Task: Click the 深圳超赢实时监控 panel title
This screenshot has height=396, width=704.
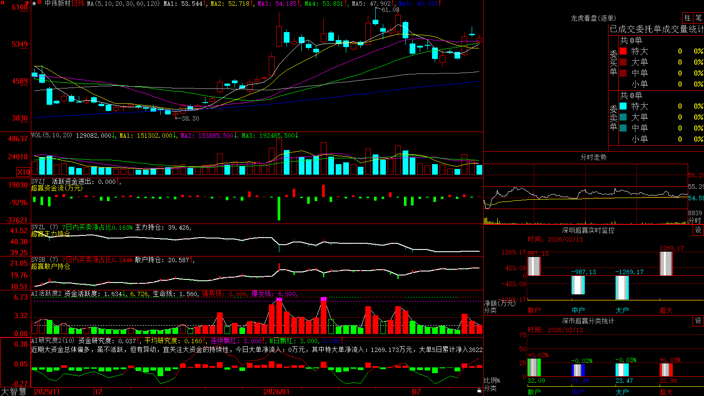Action: point(588,230)
